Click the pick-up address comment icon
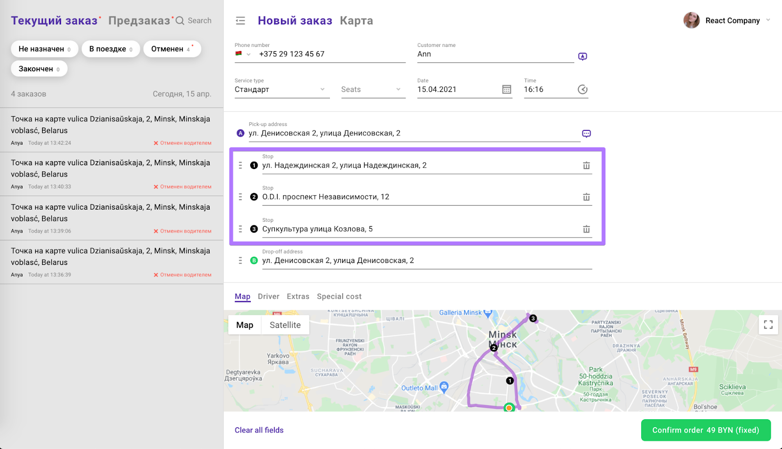The width and height of the screenshot is (782, 449). coord(586,134)
